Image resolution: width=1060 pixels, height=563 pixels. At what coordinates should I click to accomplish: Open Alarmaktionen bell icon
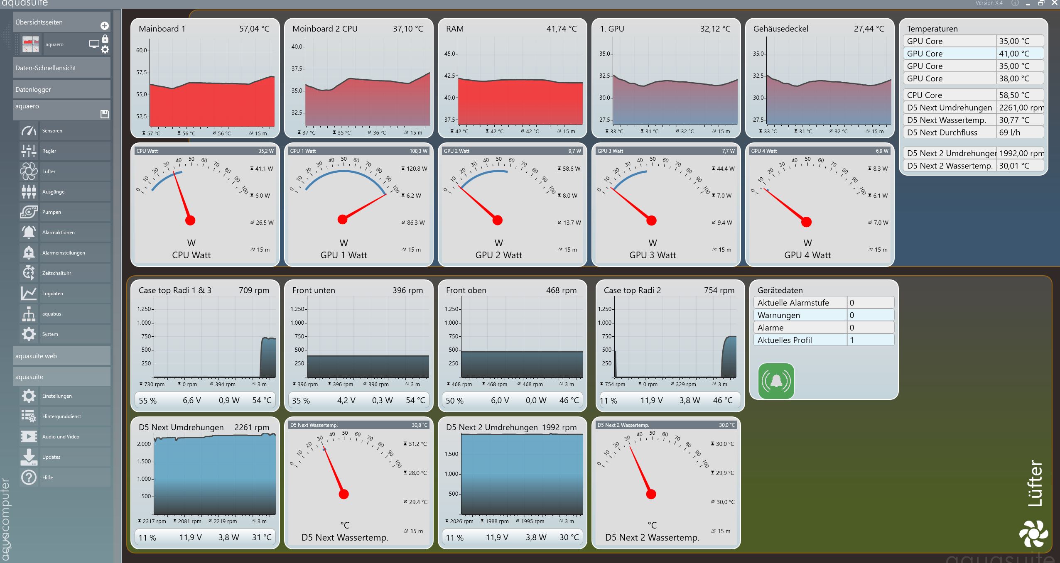click(29, 233)
